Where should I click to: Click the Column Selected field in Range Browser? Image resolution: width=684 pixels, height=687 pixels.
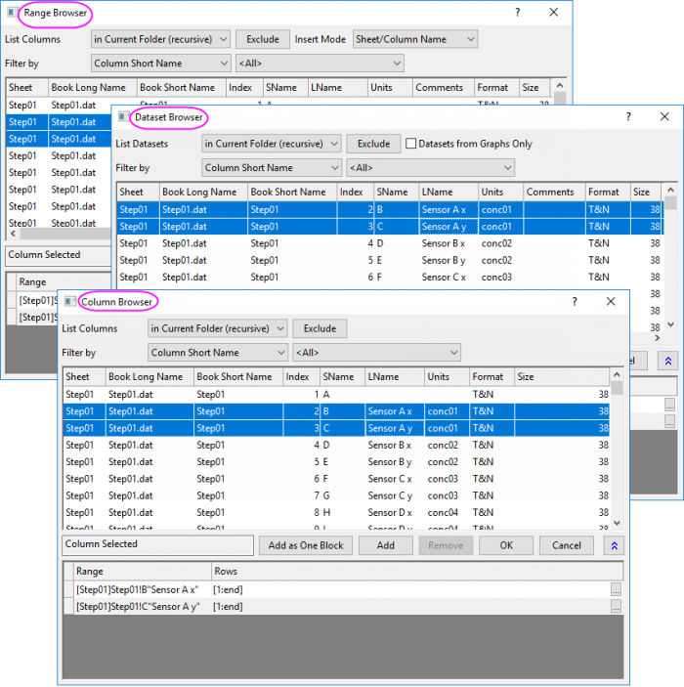[58, 255]
